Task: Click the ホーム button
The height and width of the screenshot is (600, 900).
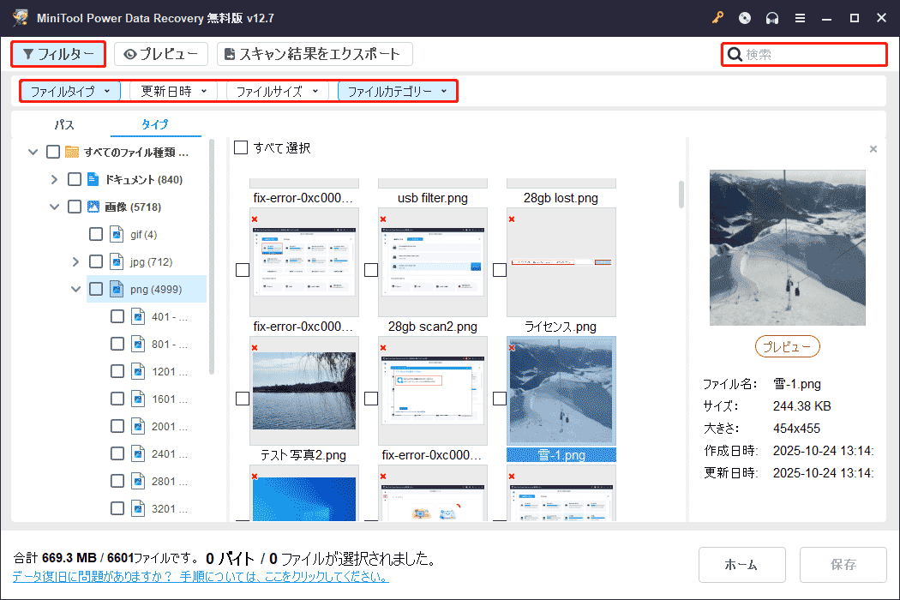Action: [742, 565]
